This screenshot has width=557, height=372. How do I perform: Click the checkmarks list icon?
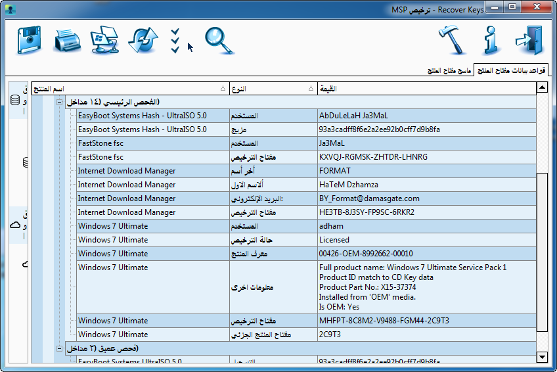point(175,41)
